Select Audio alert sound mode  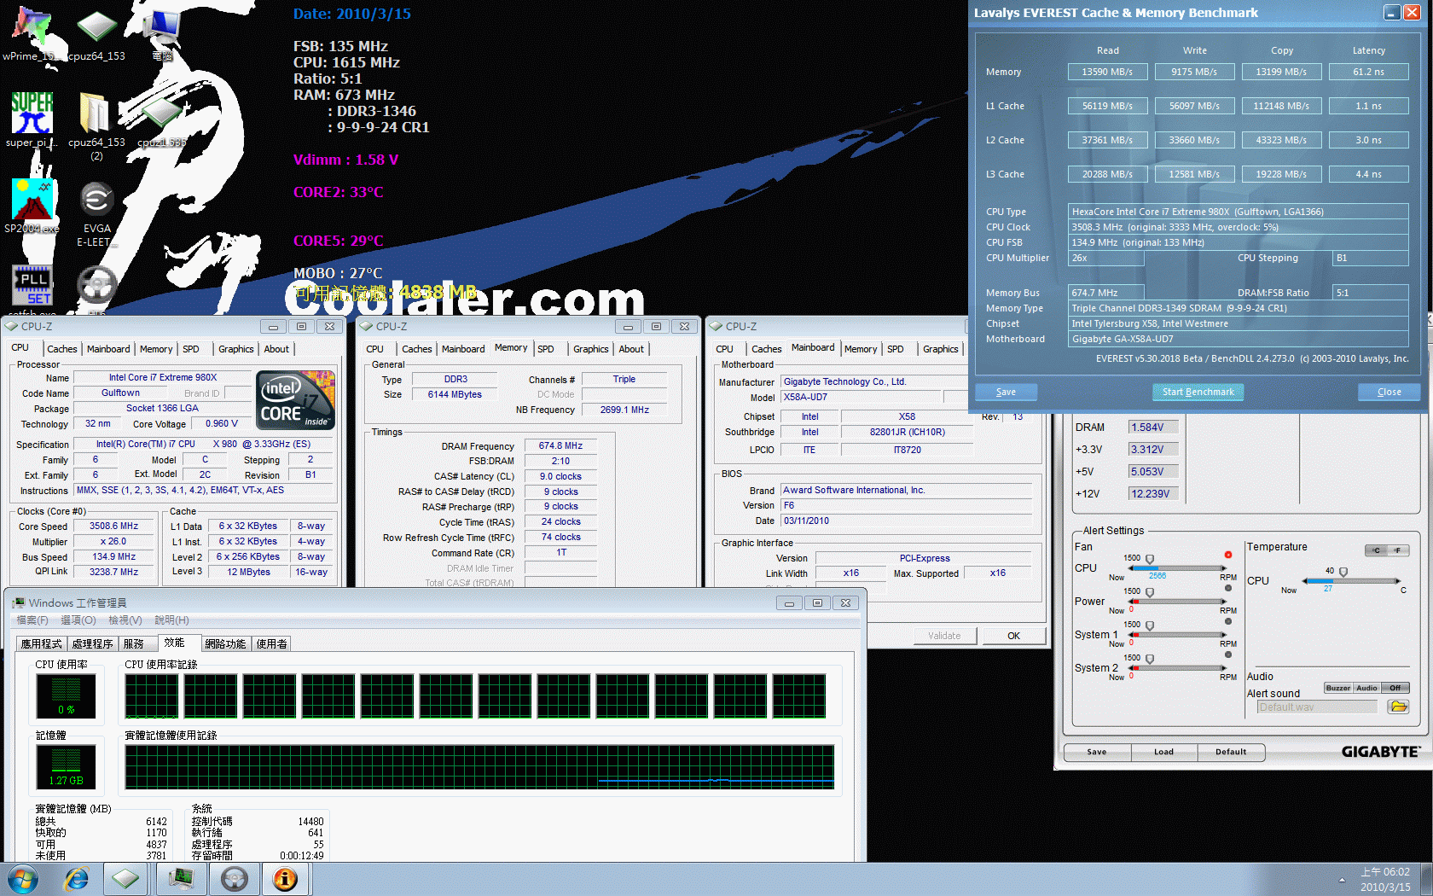(1367, 688)
